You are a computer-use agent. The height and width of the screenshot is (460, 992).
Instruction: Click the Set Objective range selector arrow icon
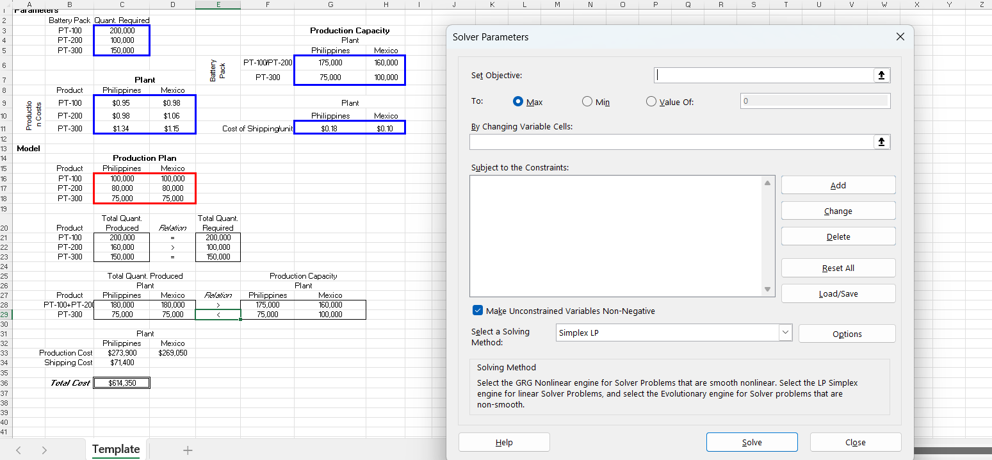tap(882, 76)
